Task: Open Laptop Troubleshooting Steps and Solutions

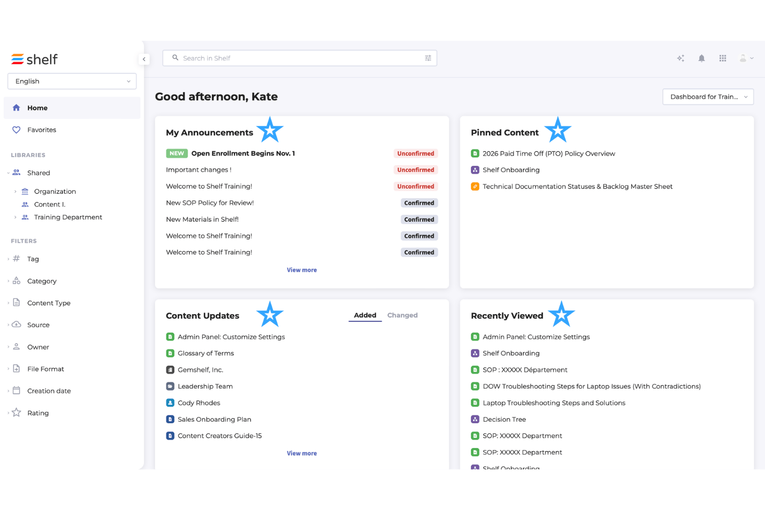Action: [554, 403]
